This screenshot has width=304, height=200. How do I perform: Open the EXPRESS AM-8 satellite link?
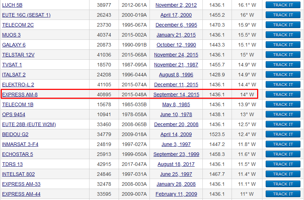tap(20, 94)
